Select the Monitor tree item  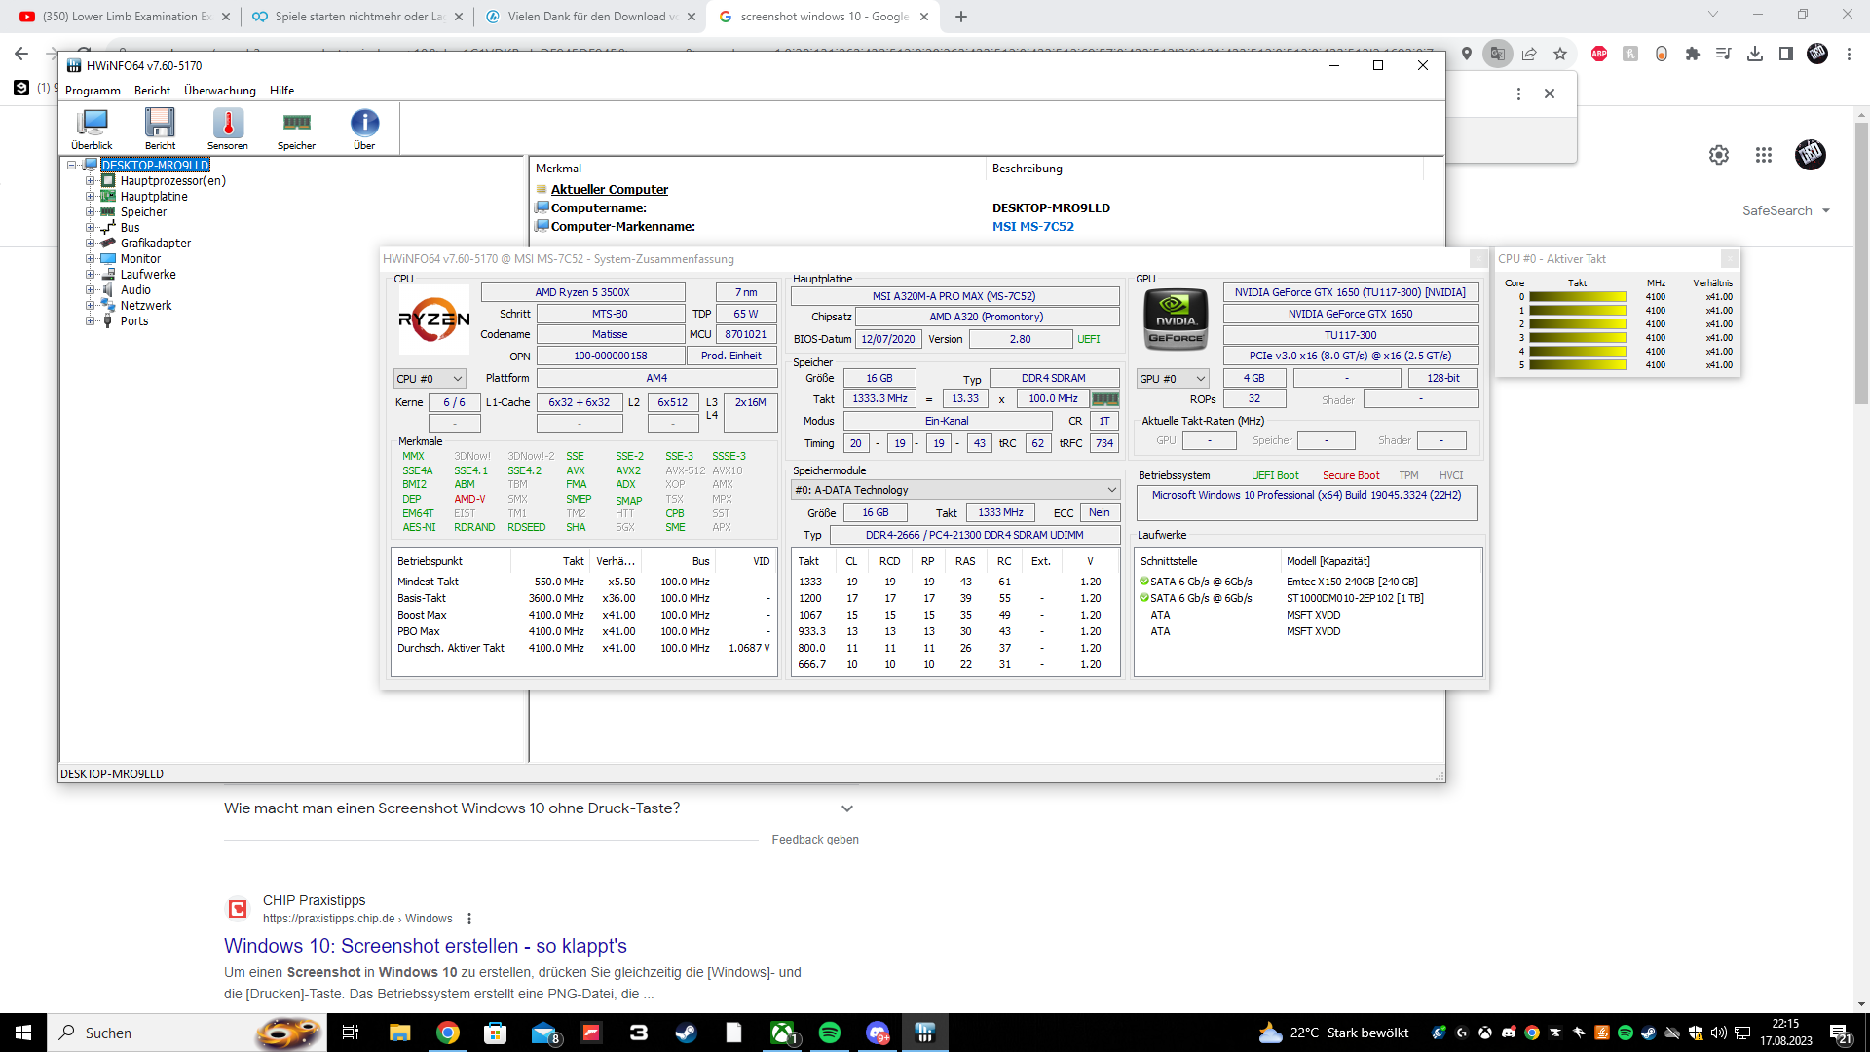[140, 259]
